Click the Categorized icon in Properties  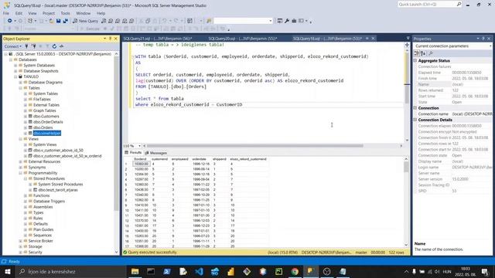417,53
